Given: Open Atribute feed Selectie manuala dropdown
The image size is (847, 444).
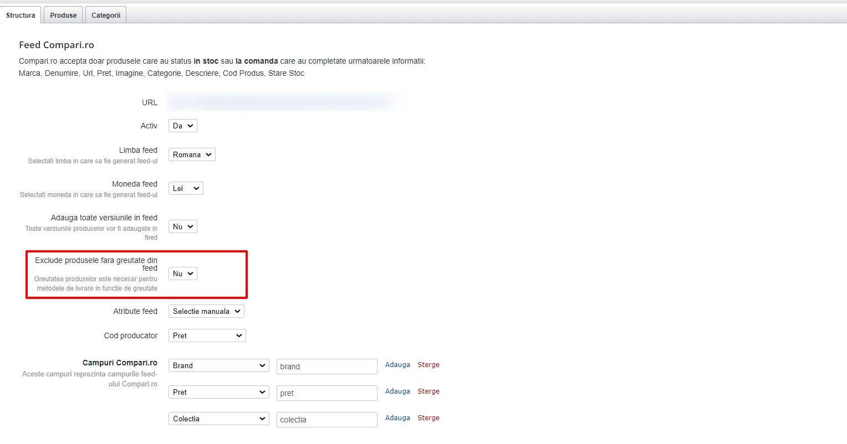Looking at the screenshot, I should point(206,311).
